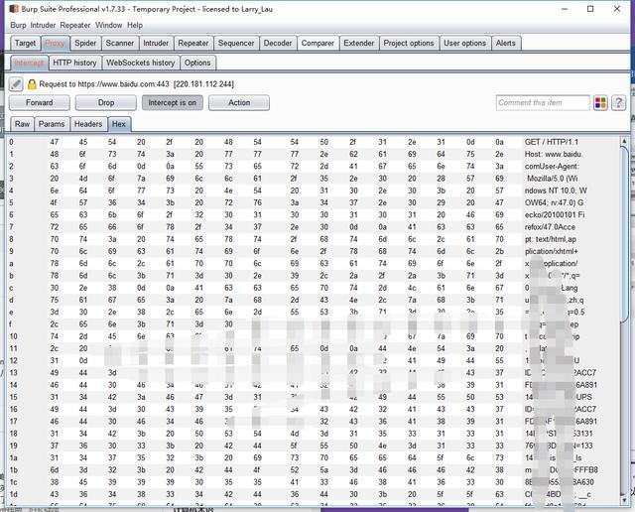Click the 'ndows NT 10.0; W' ASCII cell
Image resolution: width=635 pixels, height=512 pixels.
tap(556, 191)
